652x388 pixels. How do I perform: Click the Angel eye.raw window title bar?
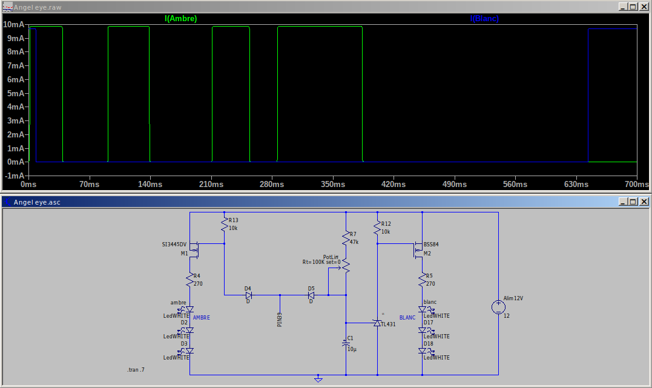point(326,7)
